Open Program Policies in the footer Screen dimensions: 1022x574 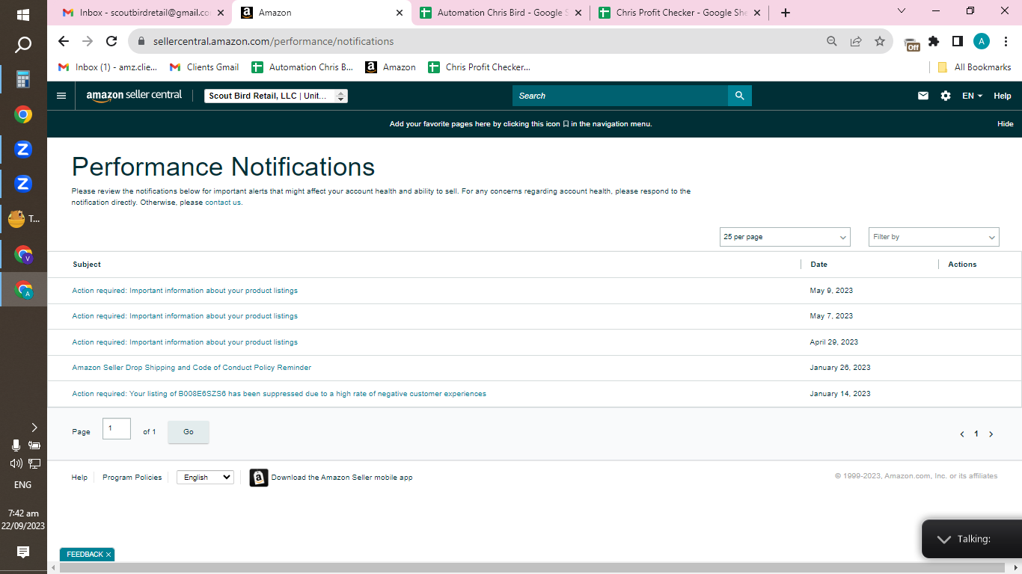pyautogui.click(x=132, y=478)
